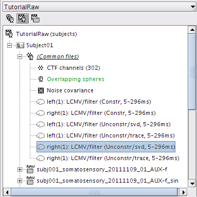This screenshot has width=197, height=197.
Task: Click RAW folder icon for AUX-f_sin
Action: coord(30,181)
